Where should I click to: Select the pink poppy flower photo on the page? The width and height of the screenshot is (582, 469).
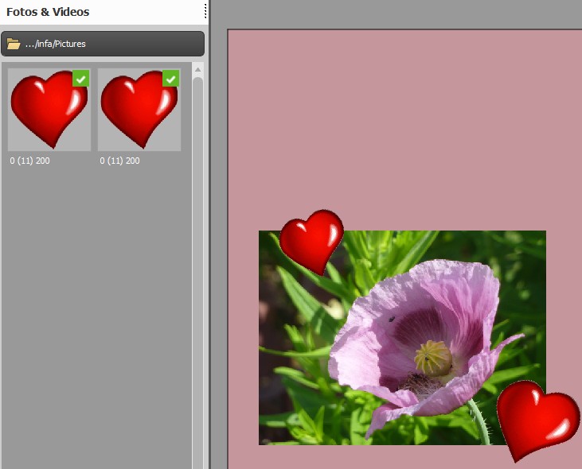pos(414,334)
